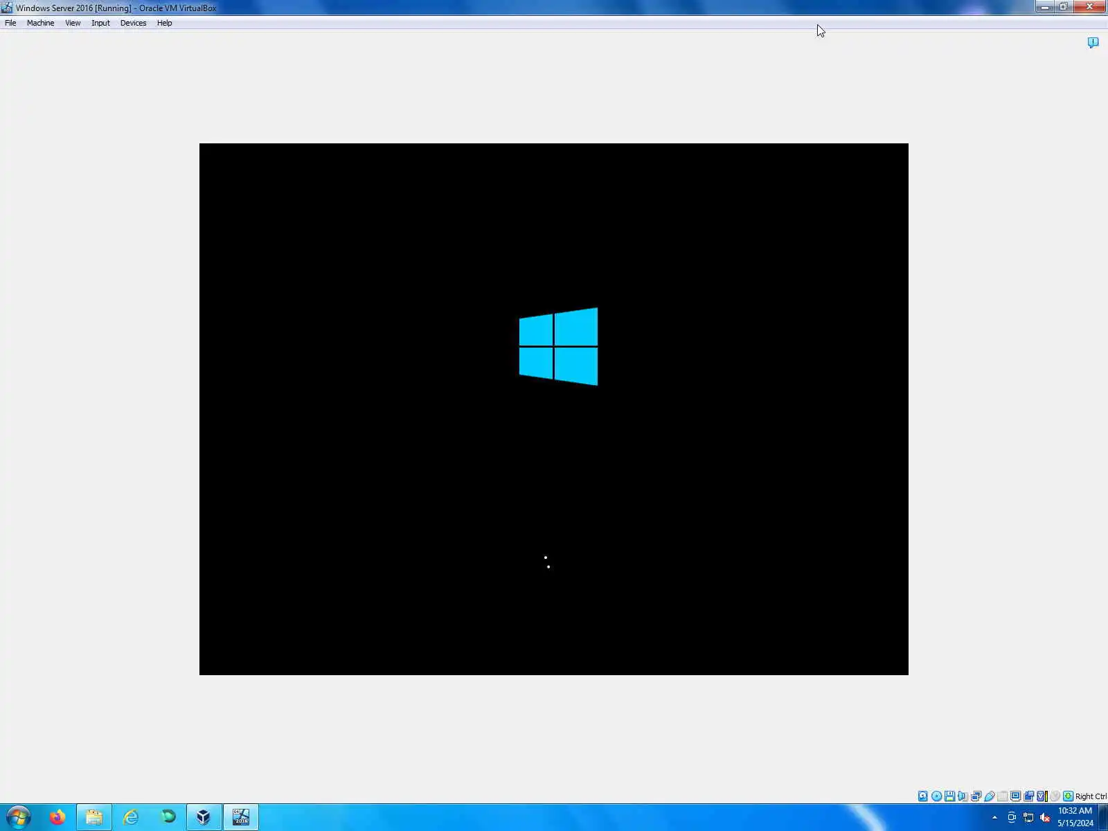Screen dimensions: 1108x831
Task: Open the Devices menu
Action: tap(133, 23)
